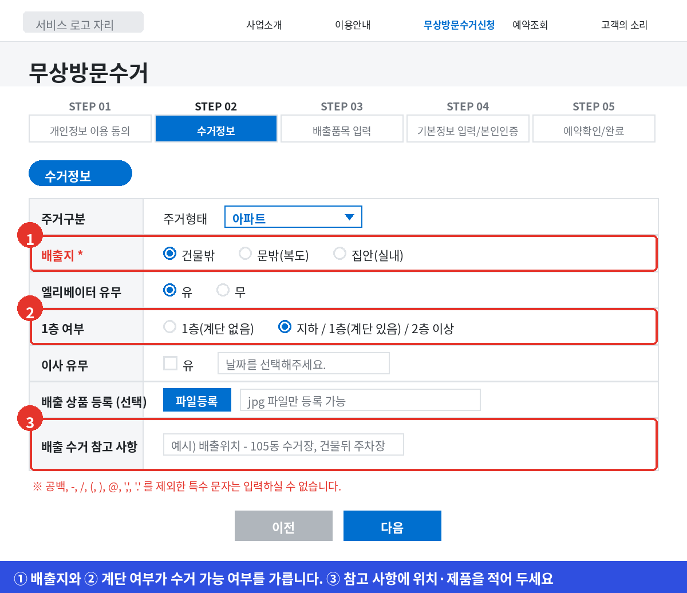This screenshot has height=593, width=687.
Task: Click the 서비스 로고 자리 logo placeholder
Action: click(x=83, y=22)
